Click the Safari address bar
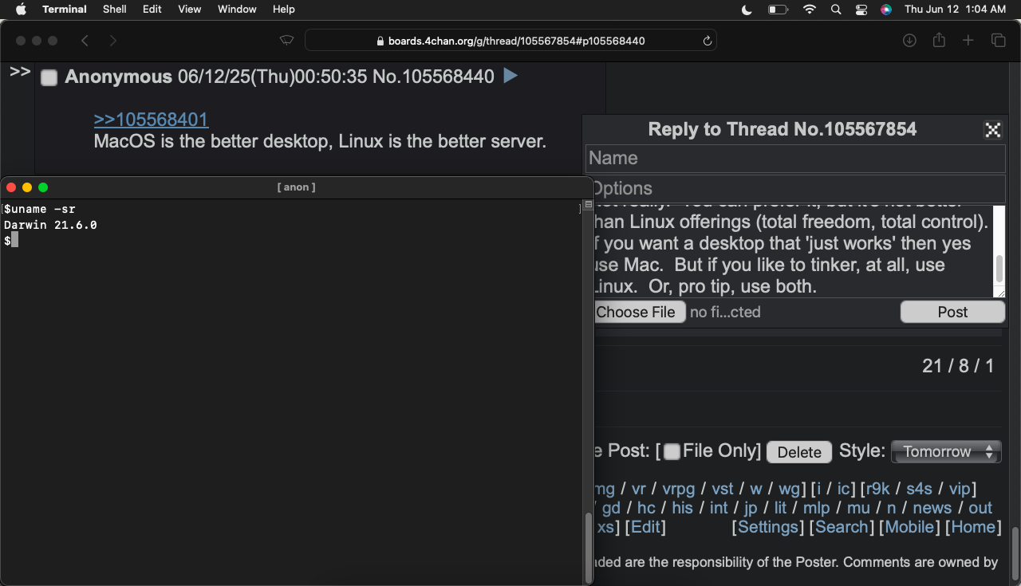The width and height of the screenshot is (1021, 586). 510,41
